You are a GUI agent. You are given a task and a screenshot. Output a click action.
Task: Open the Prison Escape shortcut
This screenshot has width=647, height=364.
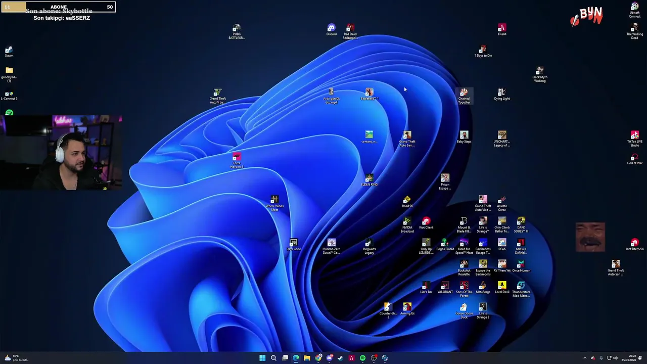445,182
